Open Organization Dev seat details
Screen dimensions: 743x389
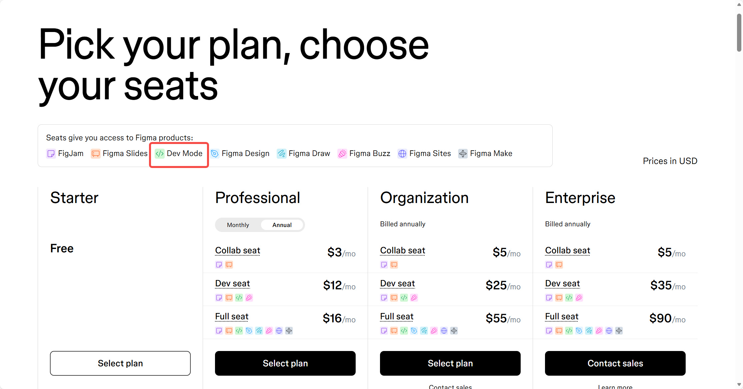(x=397, y=283)
